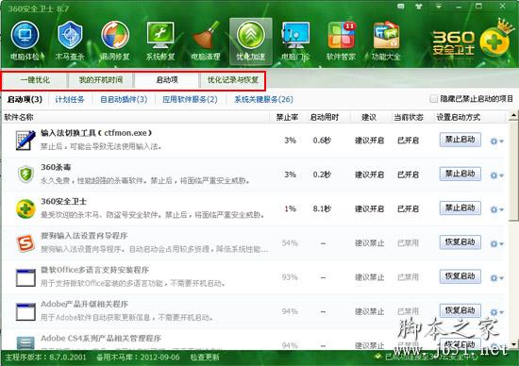
Task: Click the 建议 column header
Action: pos(369,117)
